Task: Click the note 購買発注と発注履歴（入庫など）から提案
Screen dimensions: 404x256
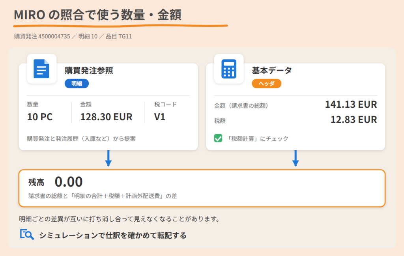Action: [81, 139]
